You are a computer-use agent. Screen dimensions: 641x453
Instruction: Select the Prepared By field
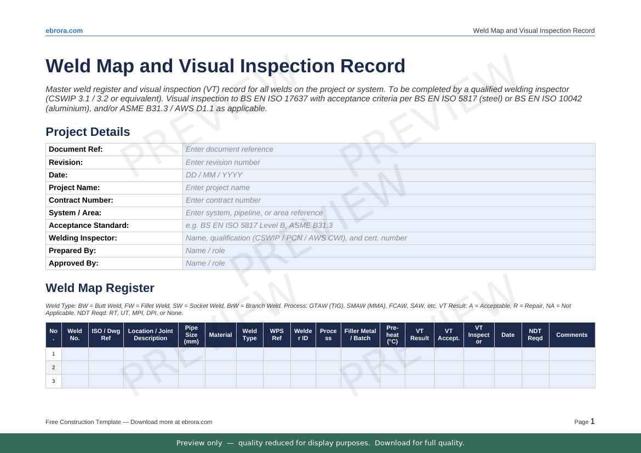[388, 250]
